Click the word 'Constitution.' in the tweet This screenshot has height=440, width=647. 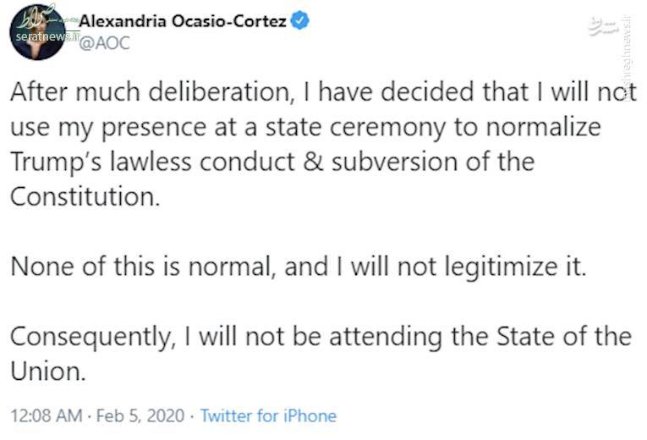coord(85,196)
